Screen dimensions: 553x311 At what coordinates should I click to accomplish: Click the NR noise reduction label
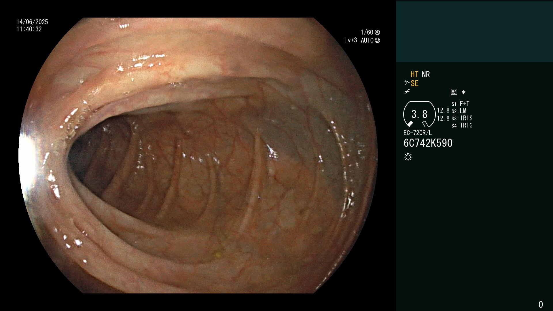click(x=426, y=74)
